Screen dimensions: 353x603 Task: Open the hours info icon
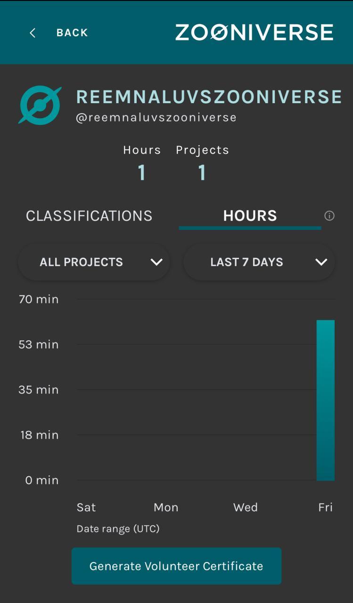point(329,216)
